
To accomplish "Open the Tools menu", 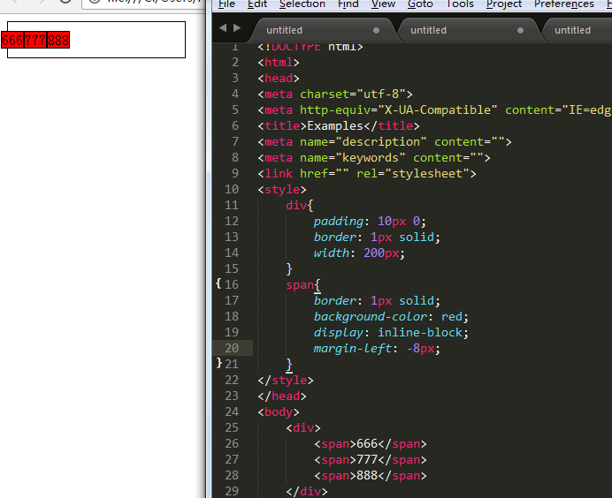I will pyautogui.click(x=460, y=4).
